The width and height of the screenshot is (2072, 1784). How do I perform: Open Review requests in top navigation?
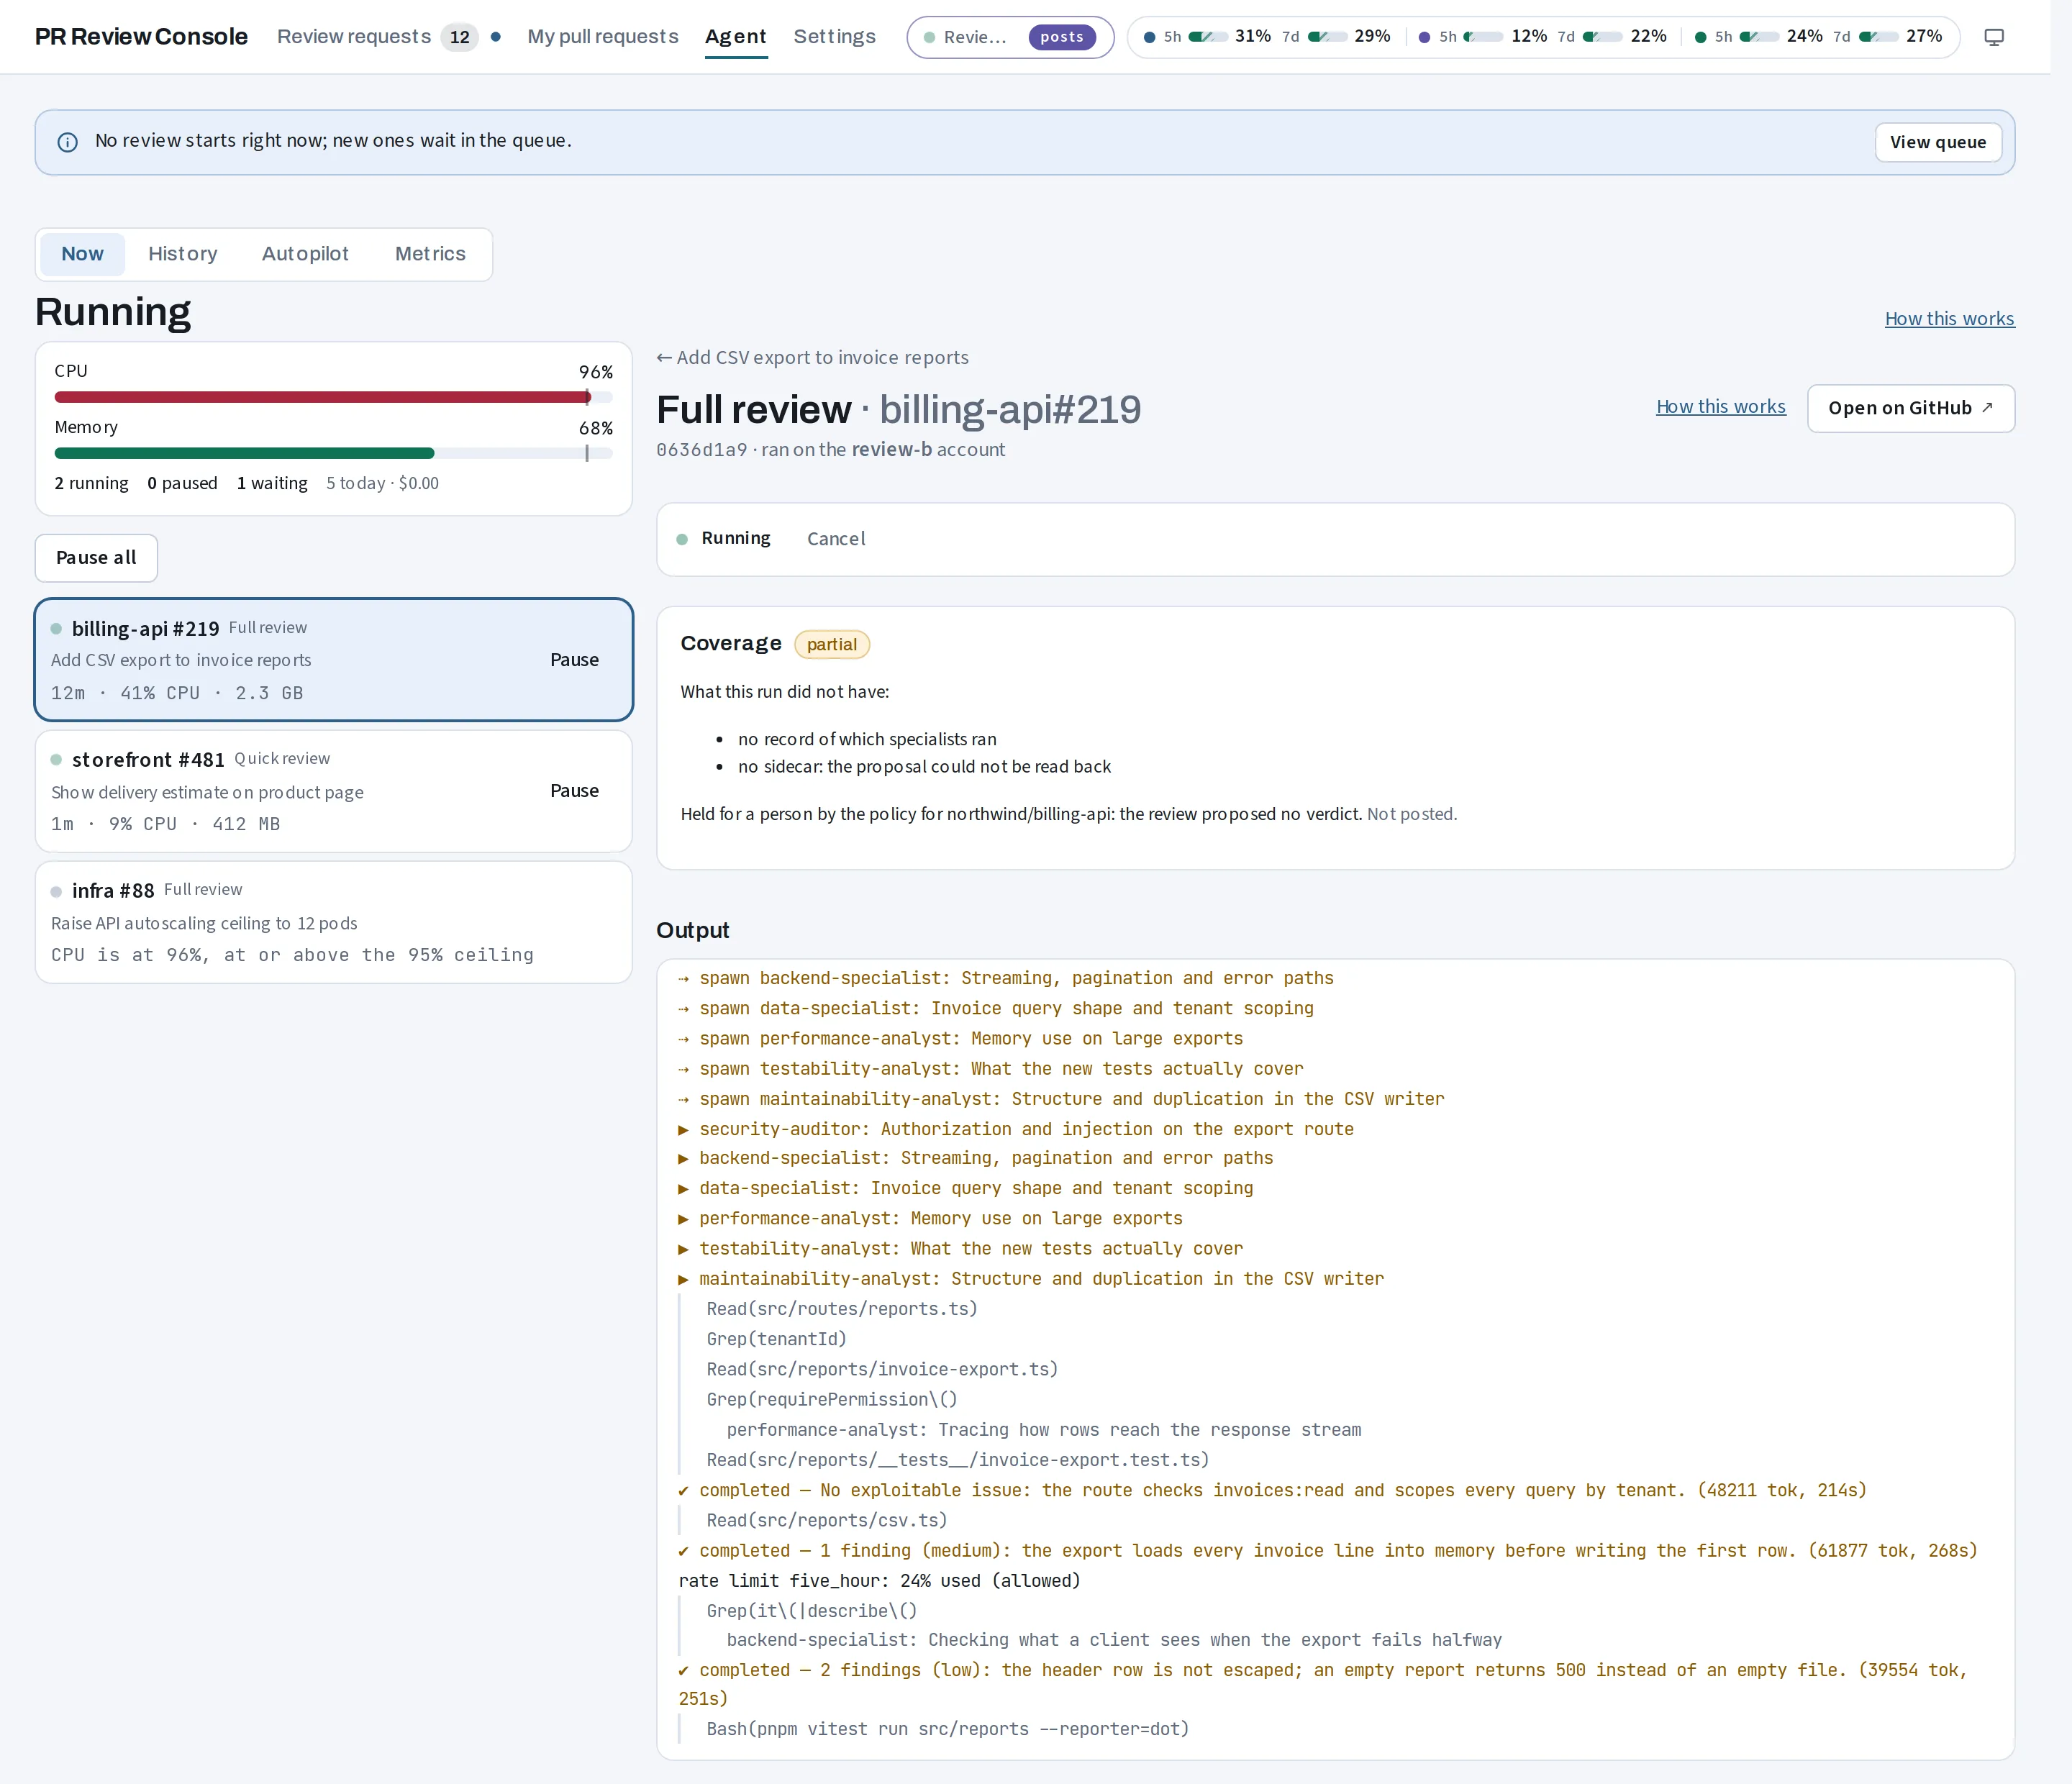354,37
